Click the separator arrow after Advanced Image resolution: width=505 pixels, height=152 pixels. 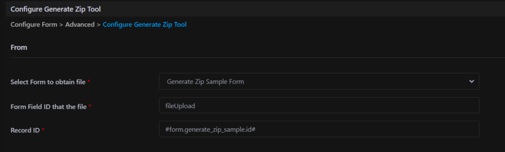pyautogui.click(x=98, y=24)
